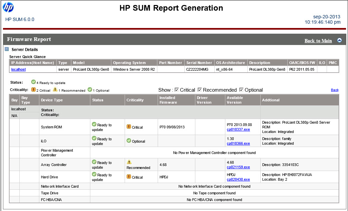Select the Array Controller row label
The height and width of the screenshot is (211, 348).
[x=54, y=165]
